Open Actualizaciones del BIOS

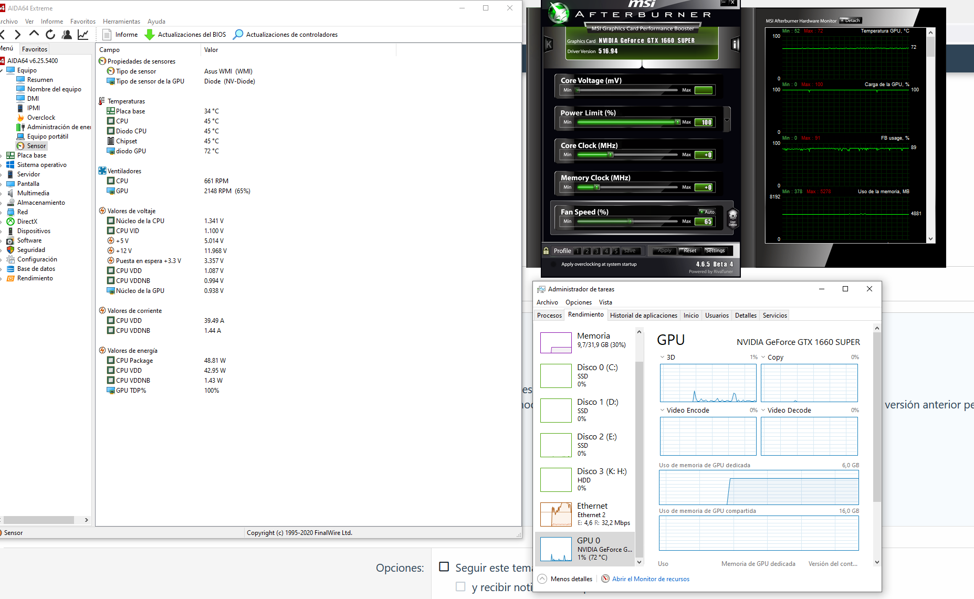click(185, 35)
